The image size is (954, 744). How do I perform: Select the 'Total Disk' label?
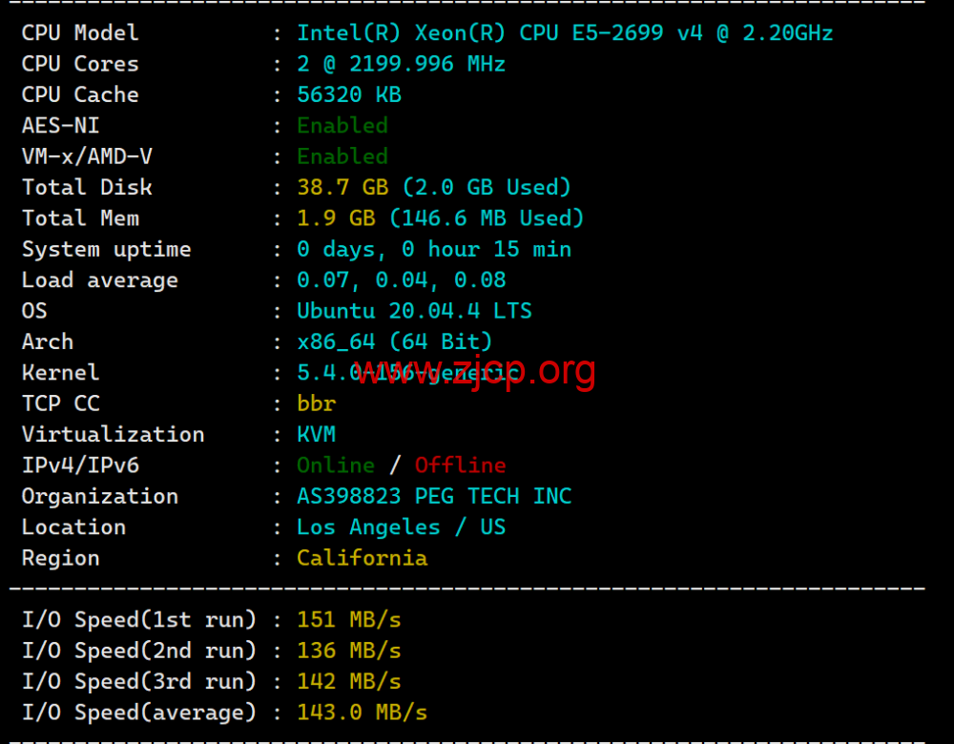click(x=87, y=187)
